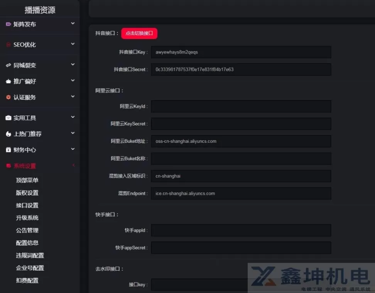Focus the 阿里云KeyId text field
This screenshot has width=375, height=293.
241,107
